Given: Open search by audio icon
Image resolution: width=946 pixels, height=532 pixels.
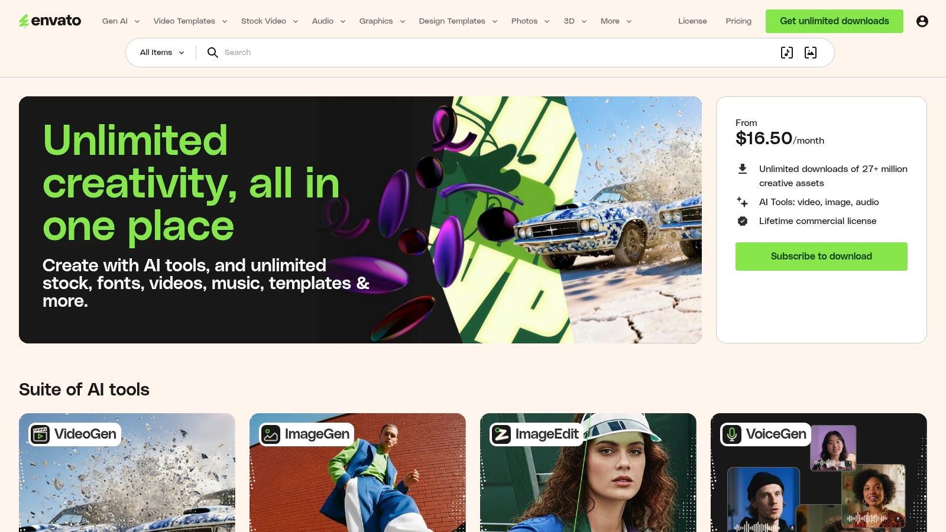Looking at the screenshot, I should [787, 53].
